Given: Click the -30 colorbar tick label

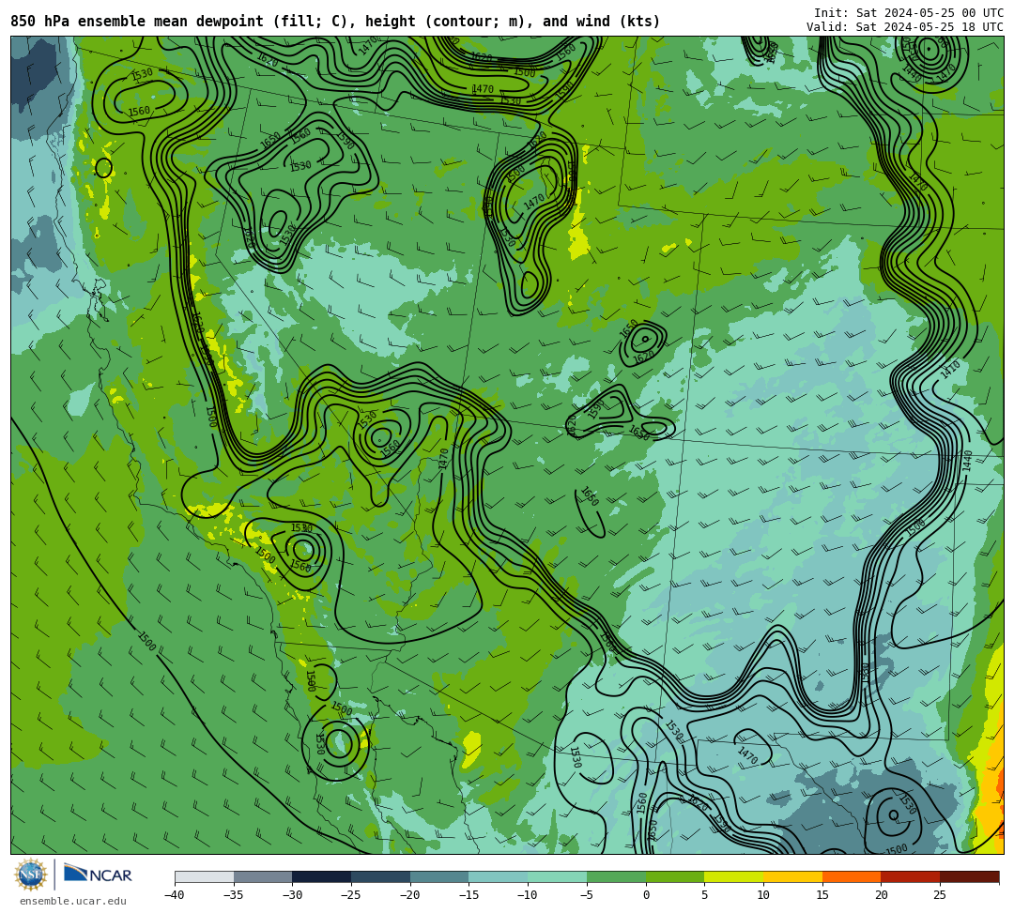Looking at the screenshot, I should click(x=292, y=895).
